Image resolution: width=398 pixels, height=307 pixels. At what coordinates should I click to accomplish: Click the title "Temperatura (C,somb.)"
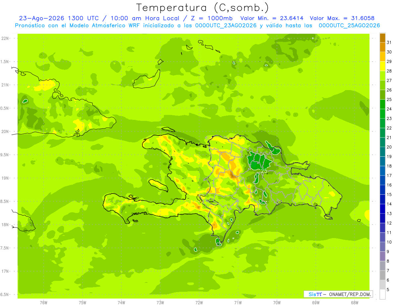[x=202, y=8]
